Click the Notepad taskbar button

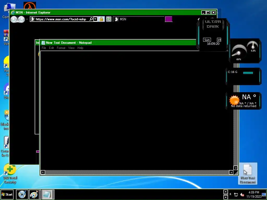click(47, 195)
